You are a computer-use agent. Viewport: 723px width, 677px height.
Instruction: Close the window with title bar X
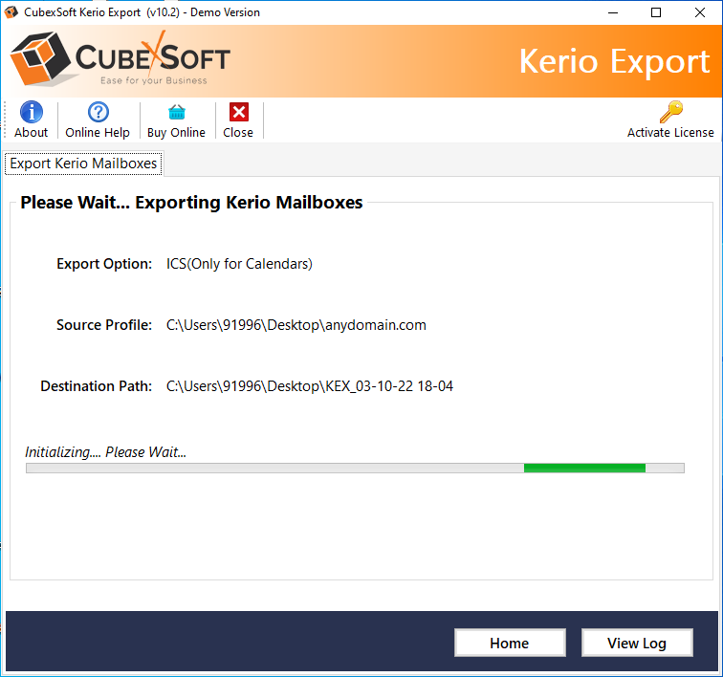click(700, 12)
